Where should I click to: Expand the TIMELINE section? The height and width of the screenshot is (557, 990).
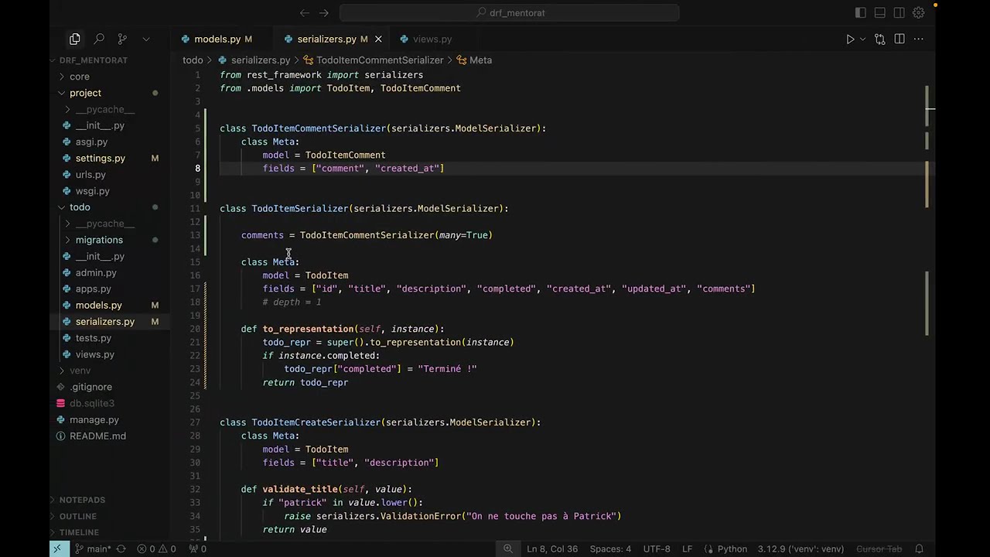(x=79, y=532)
